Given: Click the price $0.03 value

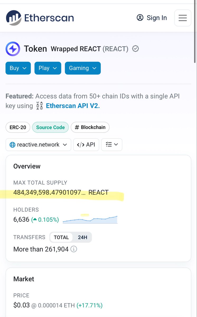Looking at the screenshot, I should [21, 305].
